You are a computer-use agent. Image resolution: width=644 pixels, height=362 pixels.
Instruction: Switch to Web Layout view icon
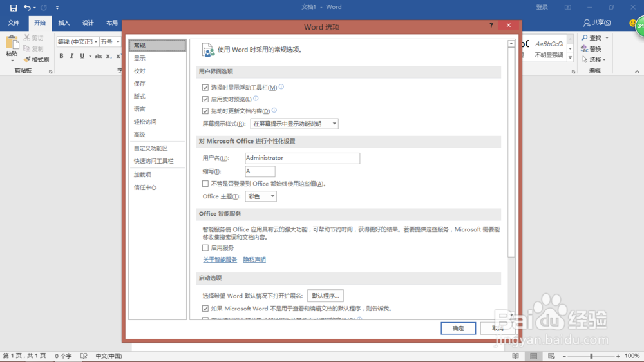[x=552, y=356]
